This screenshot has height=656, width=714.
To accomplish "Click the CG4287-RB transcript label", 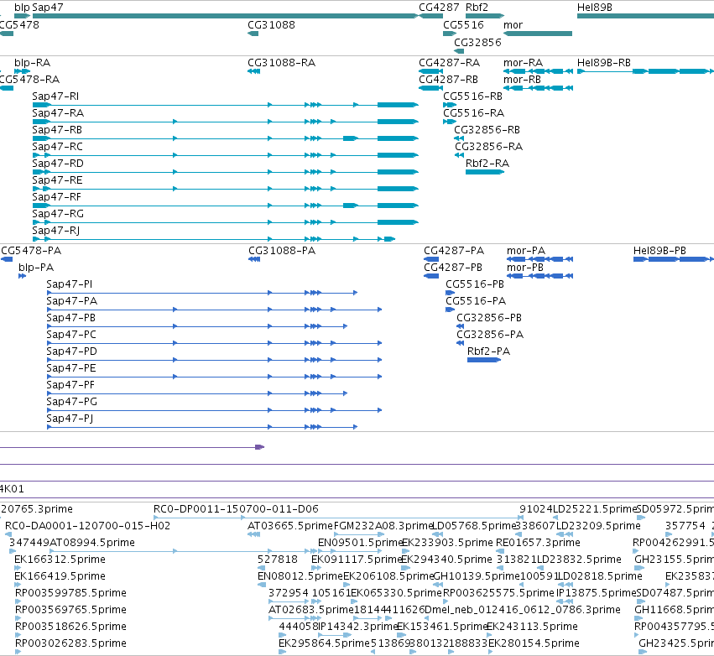I will tap(449, 80).
